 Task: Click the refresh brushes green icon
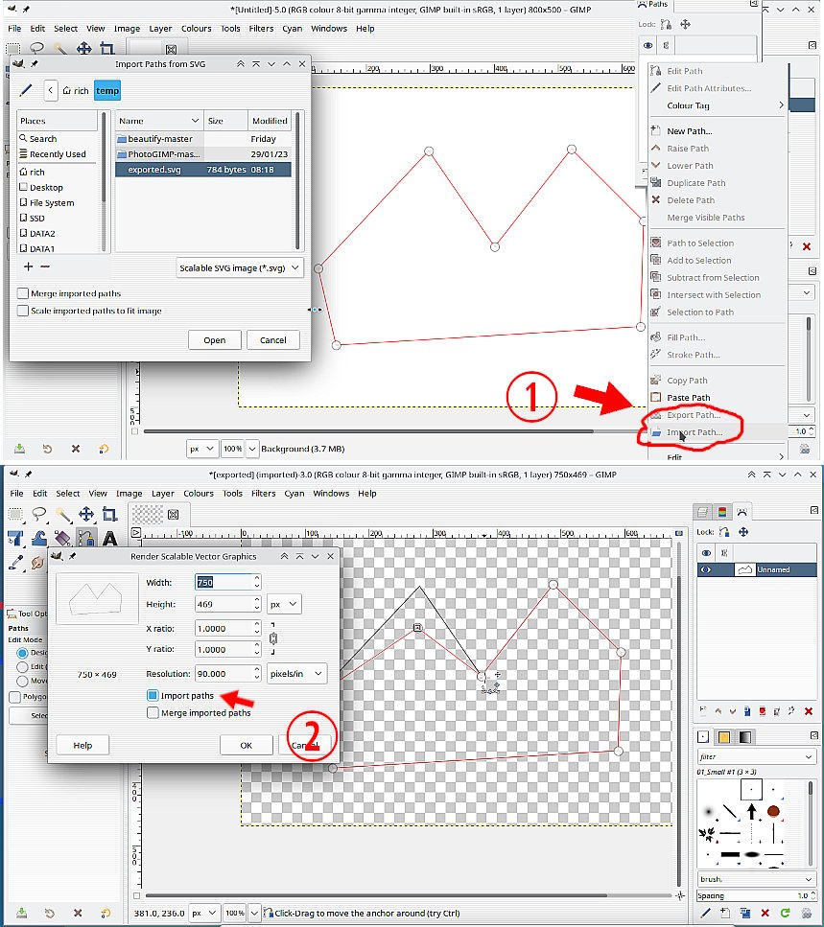pos(785,913)
